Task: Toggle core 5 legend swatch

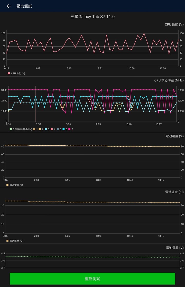Action: click(x=58, y=129)
